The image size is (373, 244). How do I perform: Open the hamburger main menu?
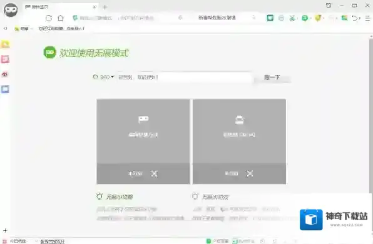coord(367,18)
